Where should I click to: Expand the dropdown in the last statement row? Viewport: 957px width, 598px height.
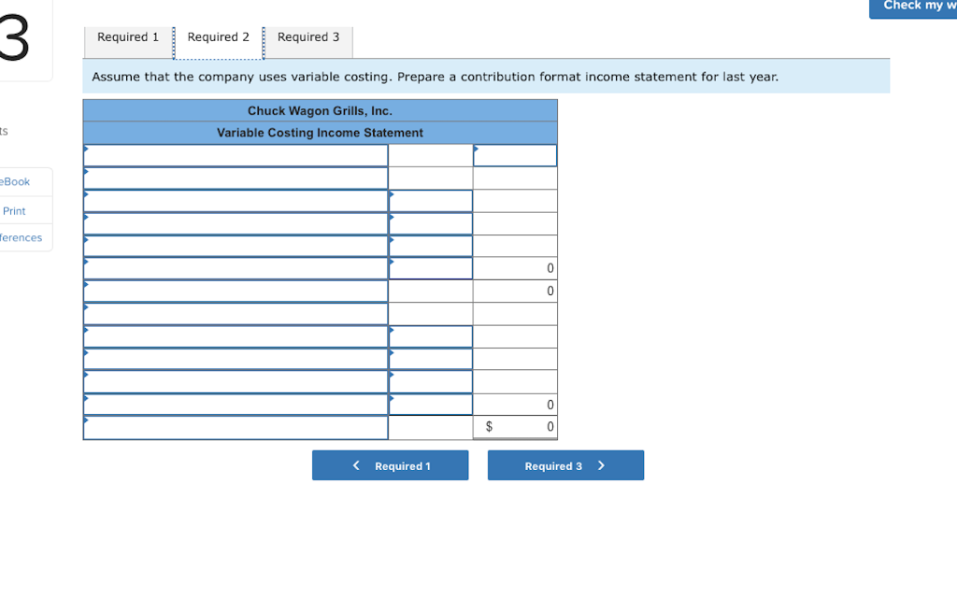tap(234, 427)
